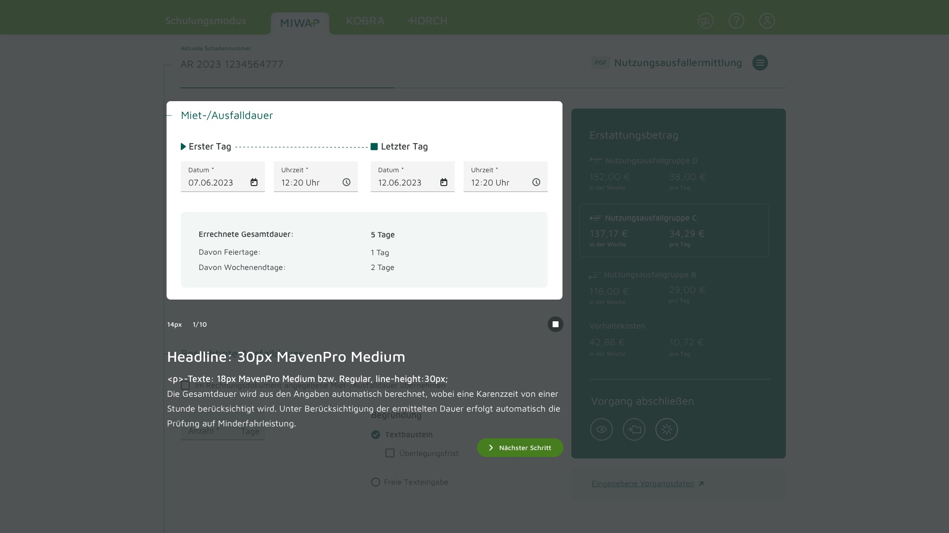
Task: Click the megaphone announcements icon in header
Action: click(x=705, y=21)
